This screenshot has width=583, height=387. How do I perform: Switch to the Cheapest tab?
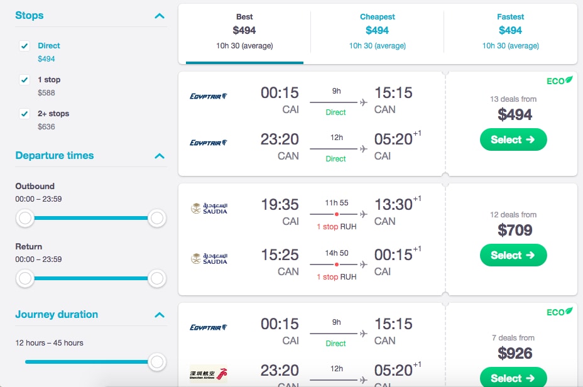coord(377,30)
